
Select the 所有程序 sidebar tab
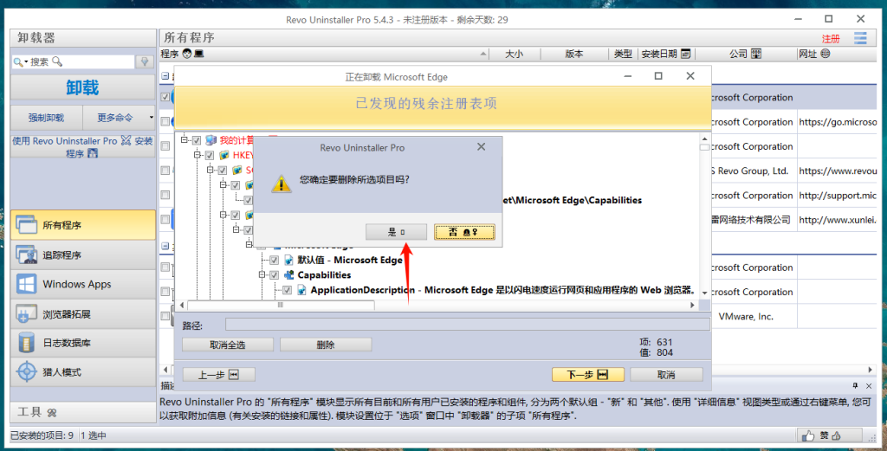tap(82, 225)
